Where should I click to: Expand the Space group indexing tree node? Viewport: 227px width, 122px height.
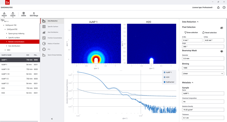pyautogui.click(x=7, y=33)
